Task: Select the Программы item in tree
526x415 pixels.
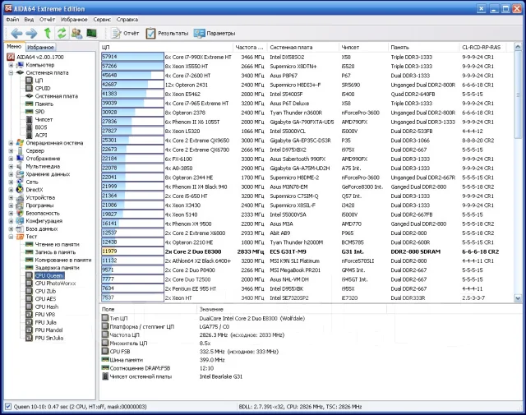Action: pos(39,205)
